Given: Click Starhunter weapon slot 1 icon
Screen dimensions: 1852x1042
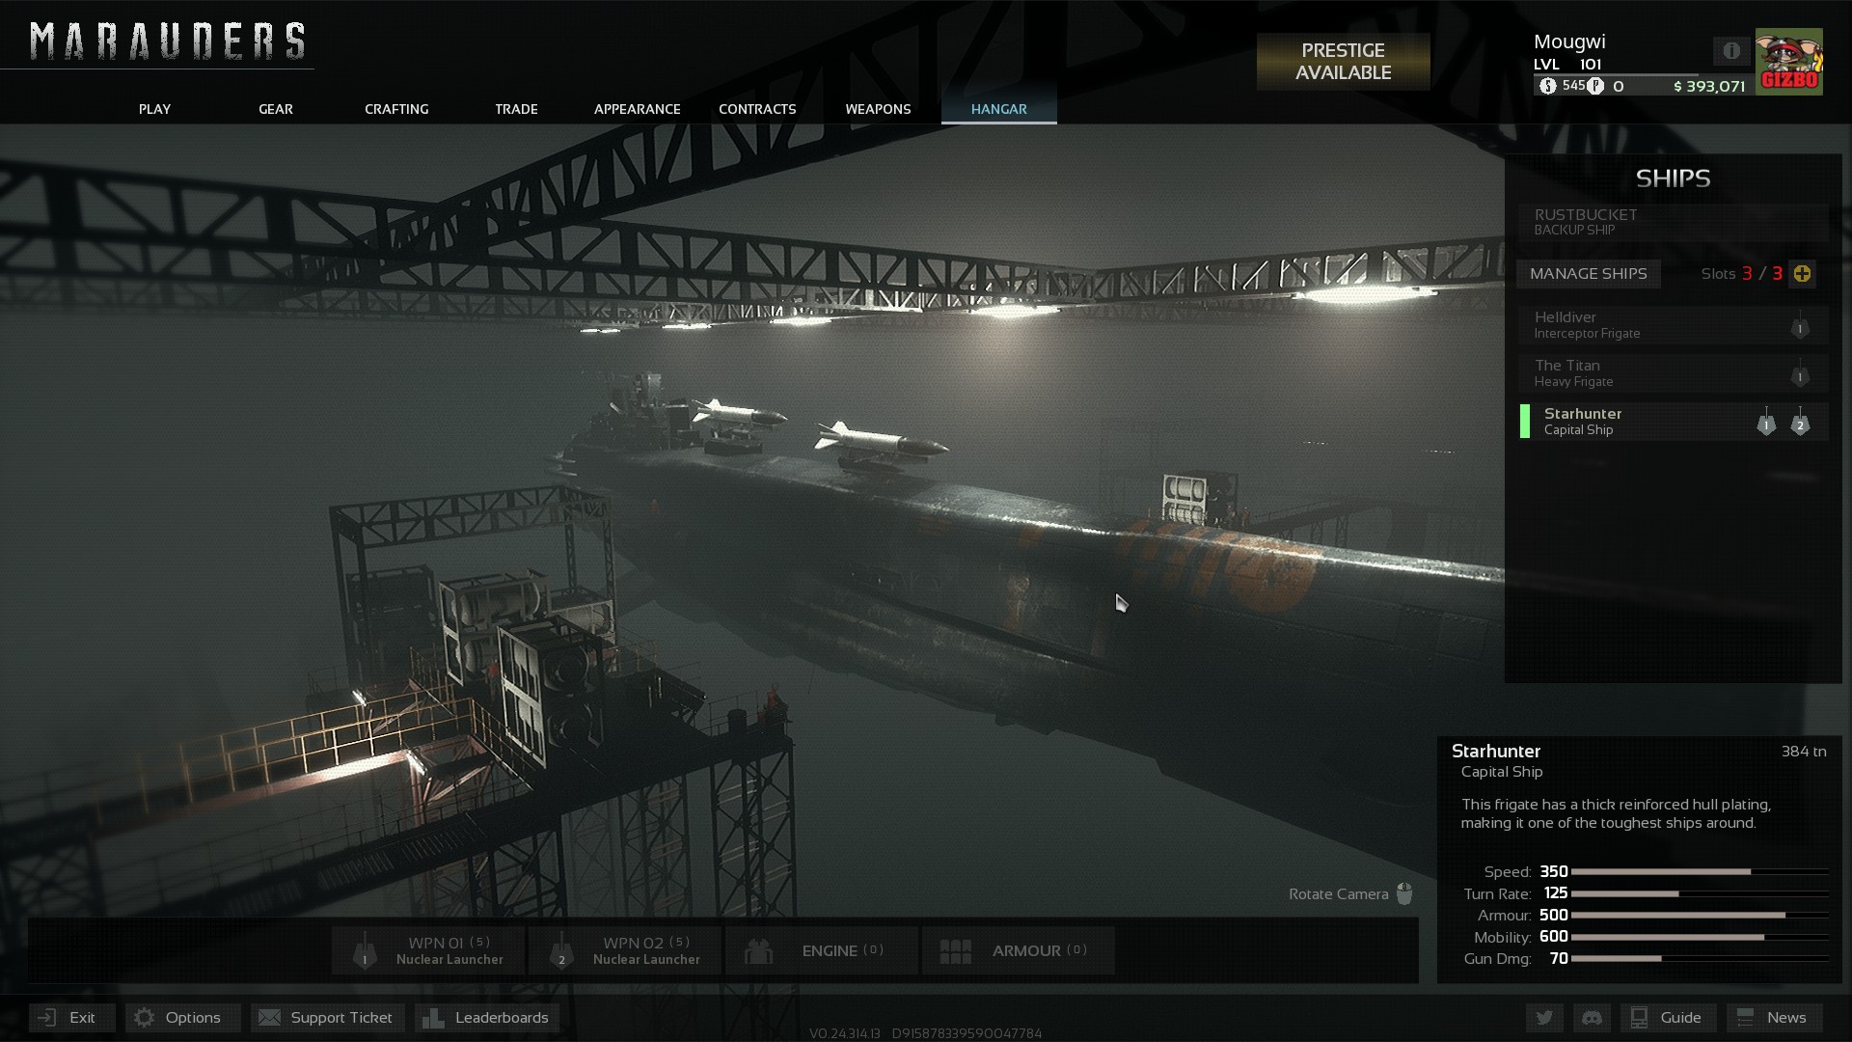Looking at the screenshot, I should tap(1766, 423).
